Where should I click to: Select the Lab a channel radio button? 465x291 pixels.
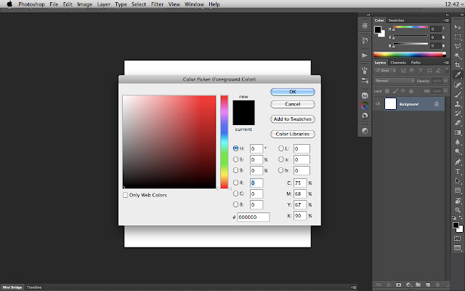[281, 159]
